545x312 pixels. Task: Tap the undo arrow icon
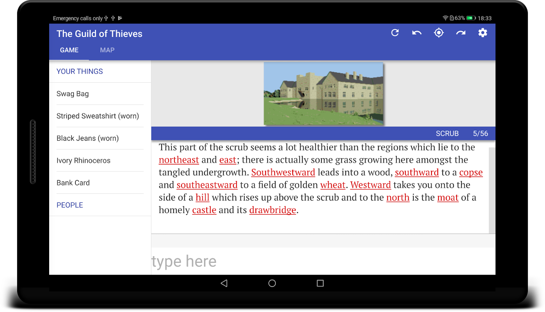click(x=417, y=33)
